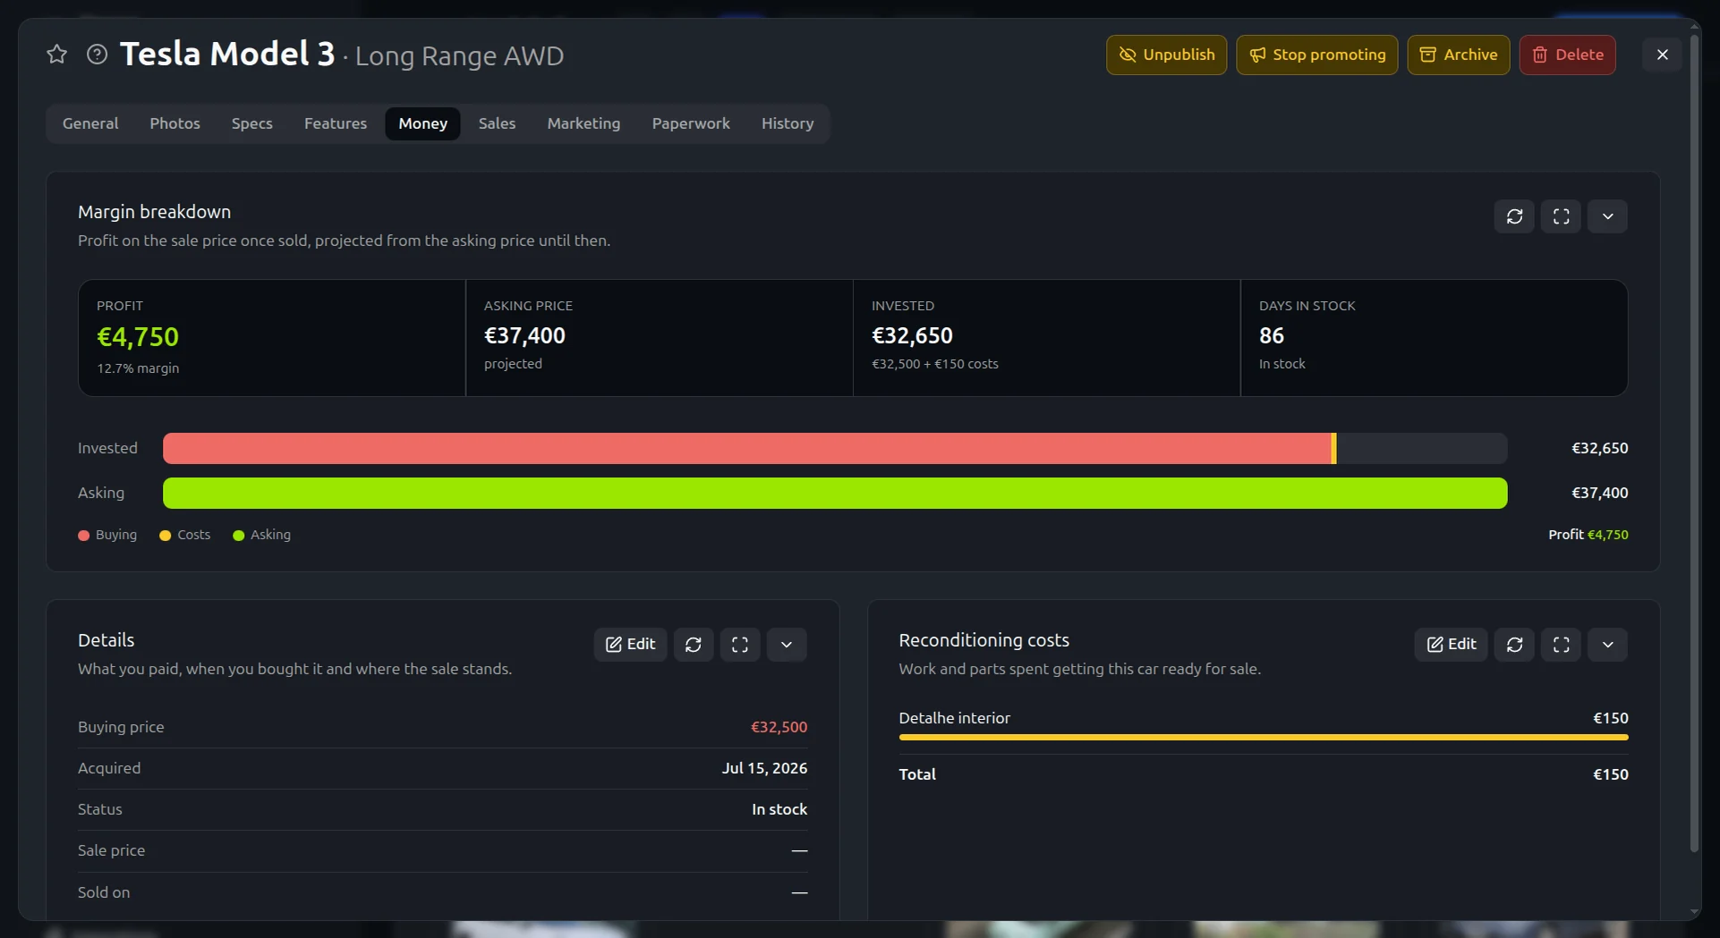The height and width of the screenshot is (938, 1720).
Task: Maximize the Reconditioning costs panel
Action: 1561,645
